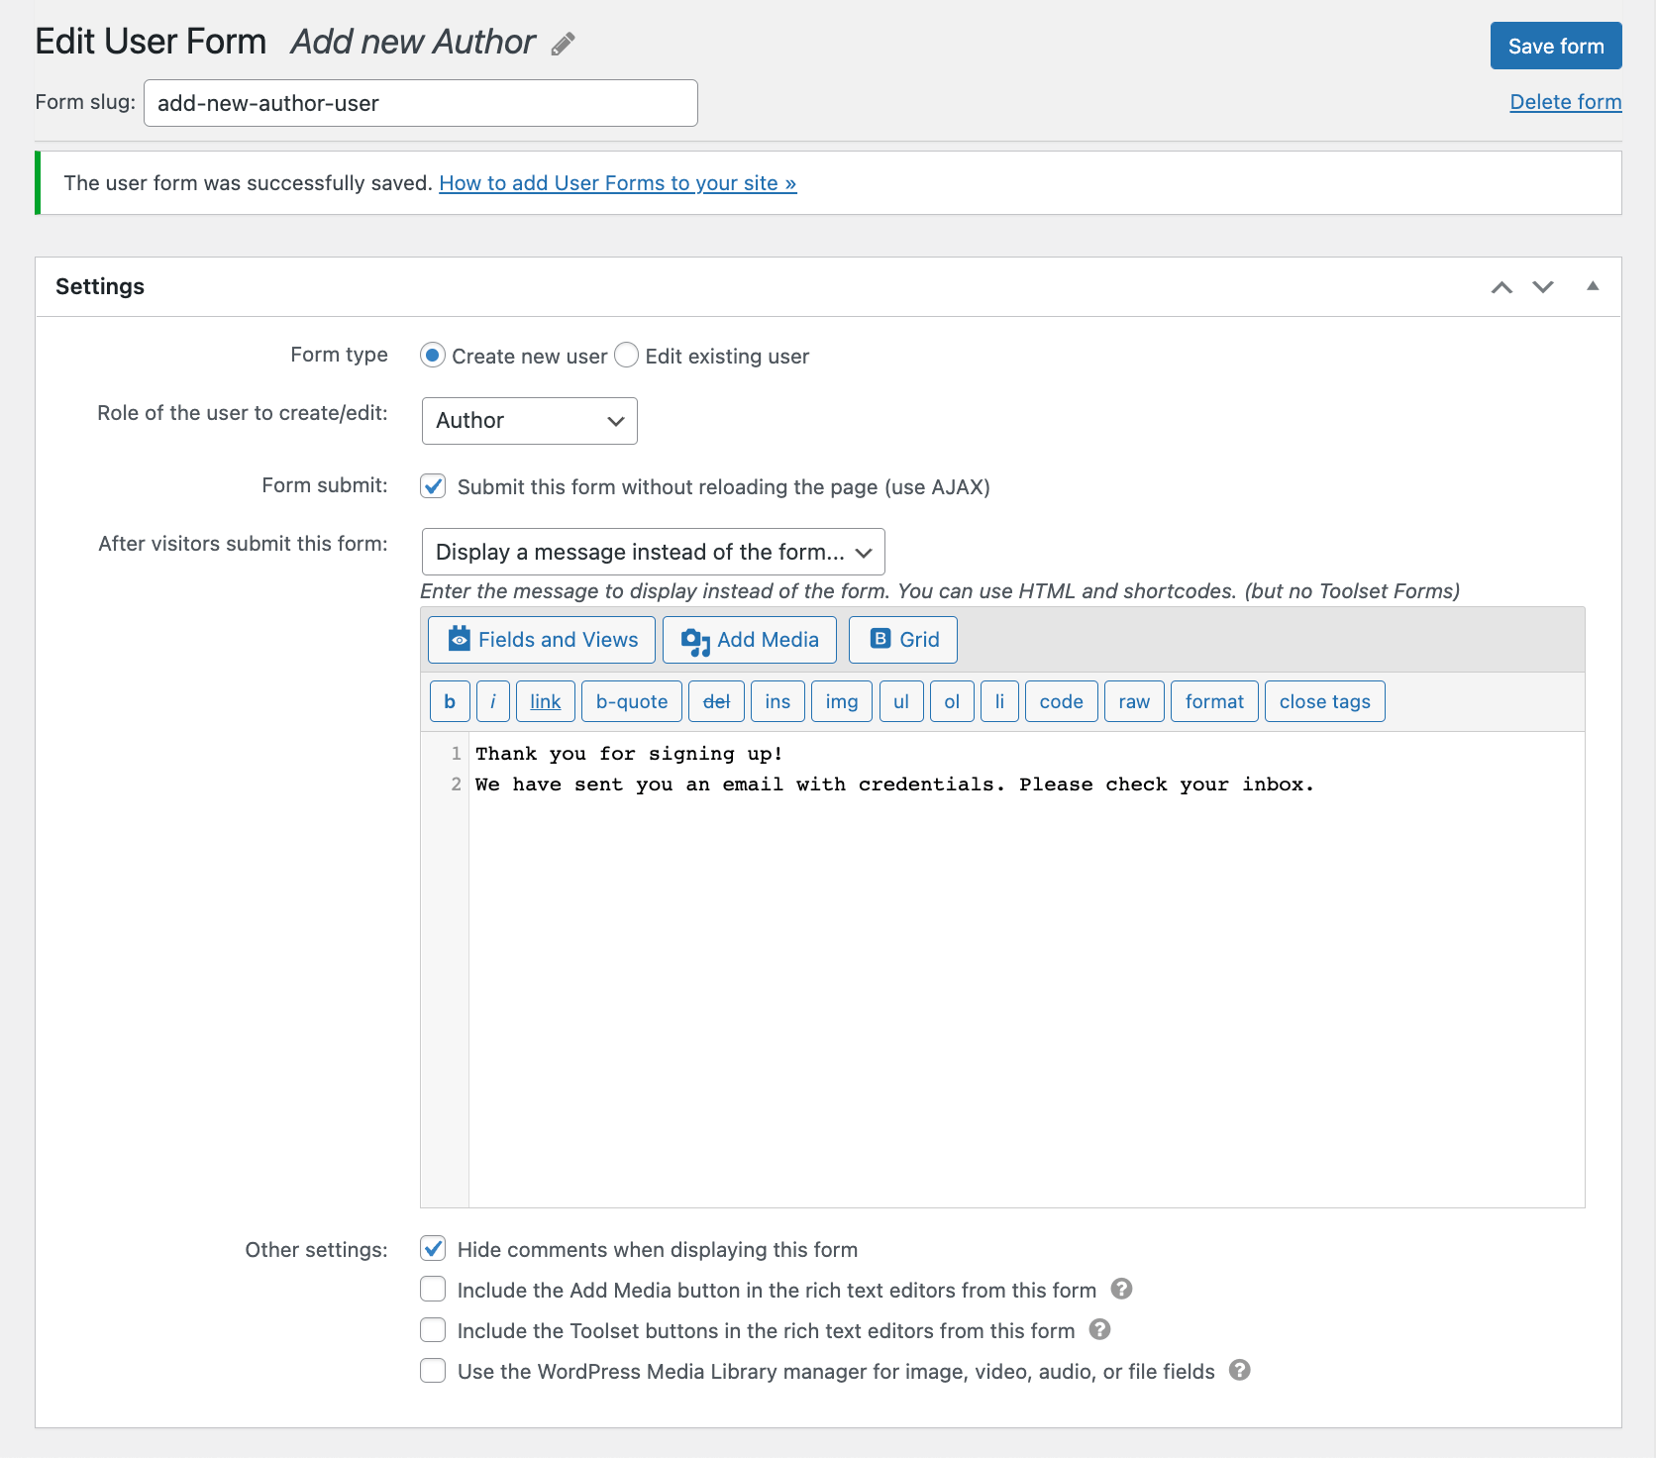Click the ins quicktag button

(x=777, y=701)
